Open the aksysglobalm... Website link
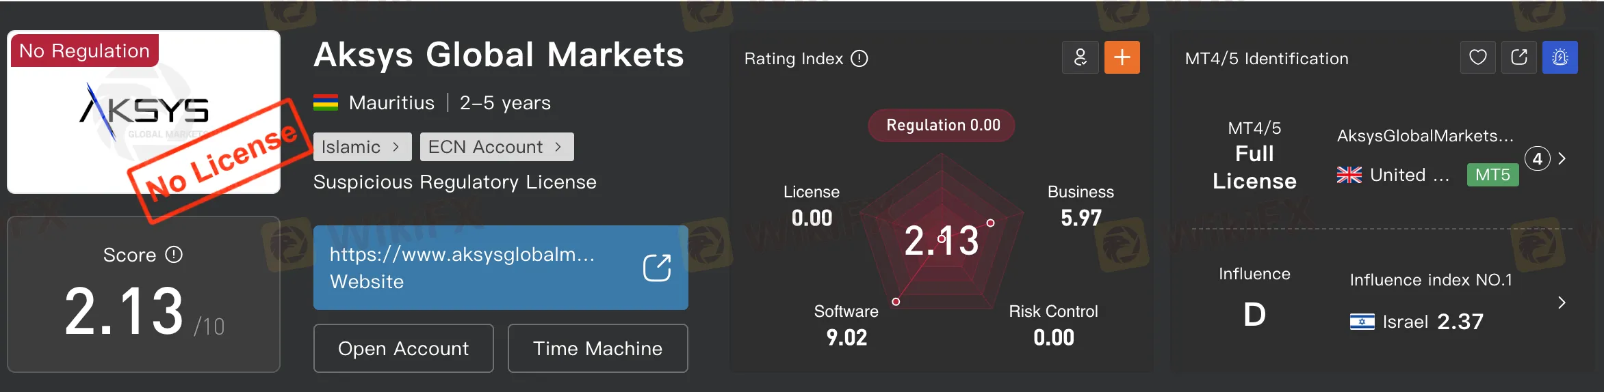The height and width of the screenshot is (392, 1604). pos(501,268)
